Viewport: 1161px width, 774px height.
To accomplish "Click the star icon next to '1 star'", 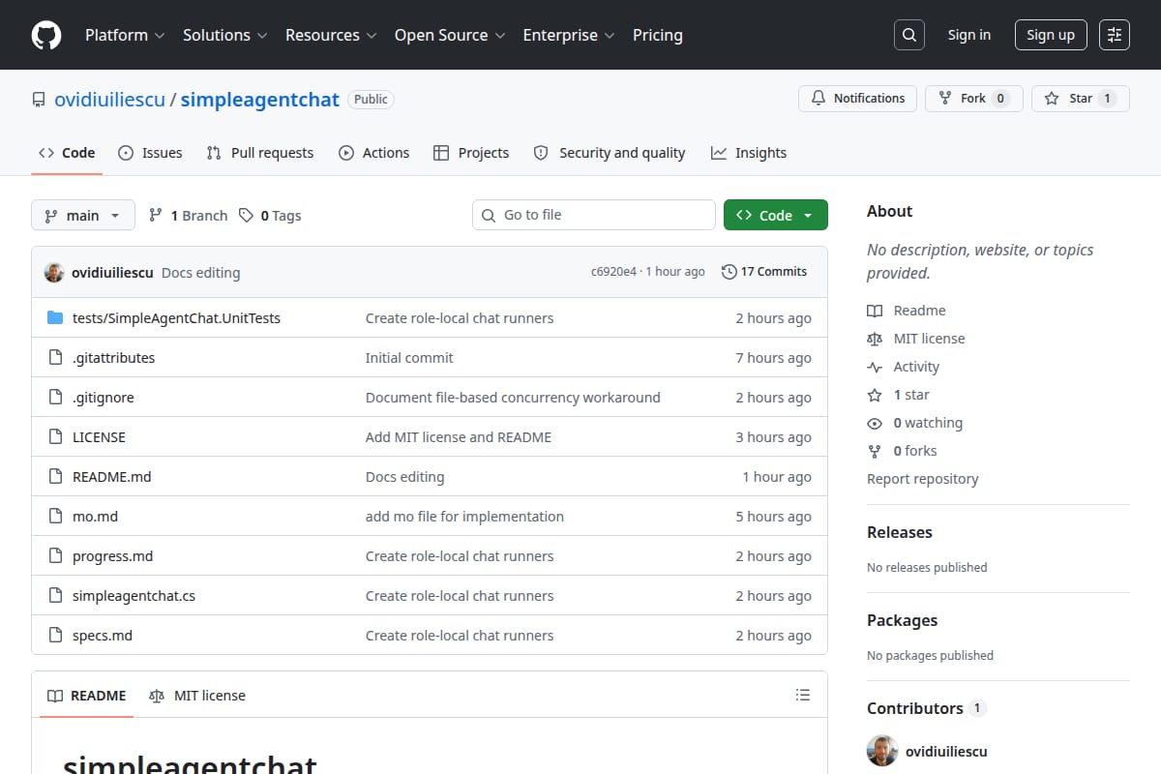I will coord(875,395).
